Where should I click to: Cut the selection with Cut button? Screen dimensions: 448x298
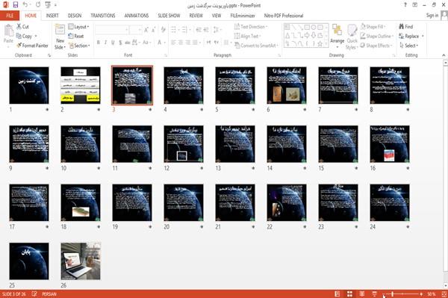click(x=22, y=27)
